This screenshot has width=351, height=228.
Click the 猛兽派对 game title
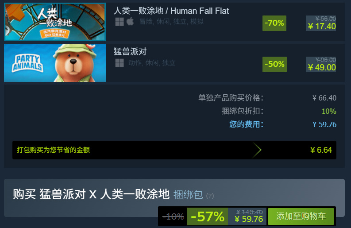click(130, 51)
